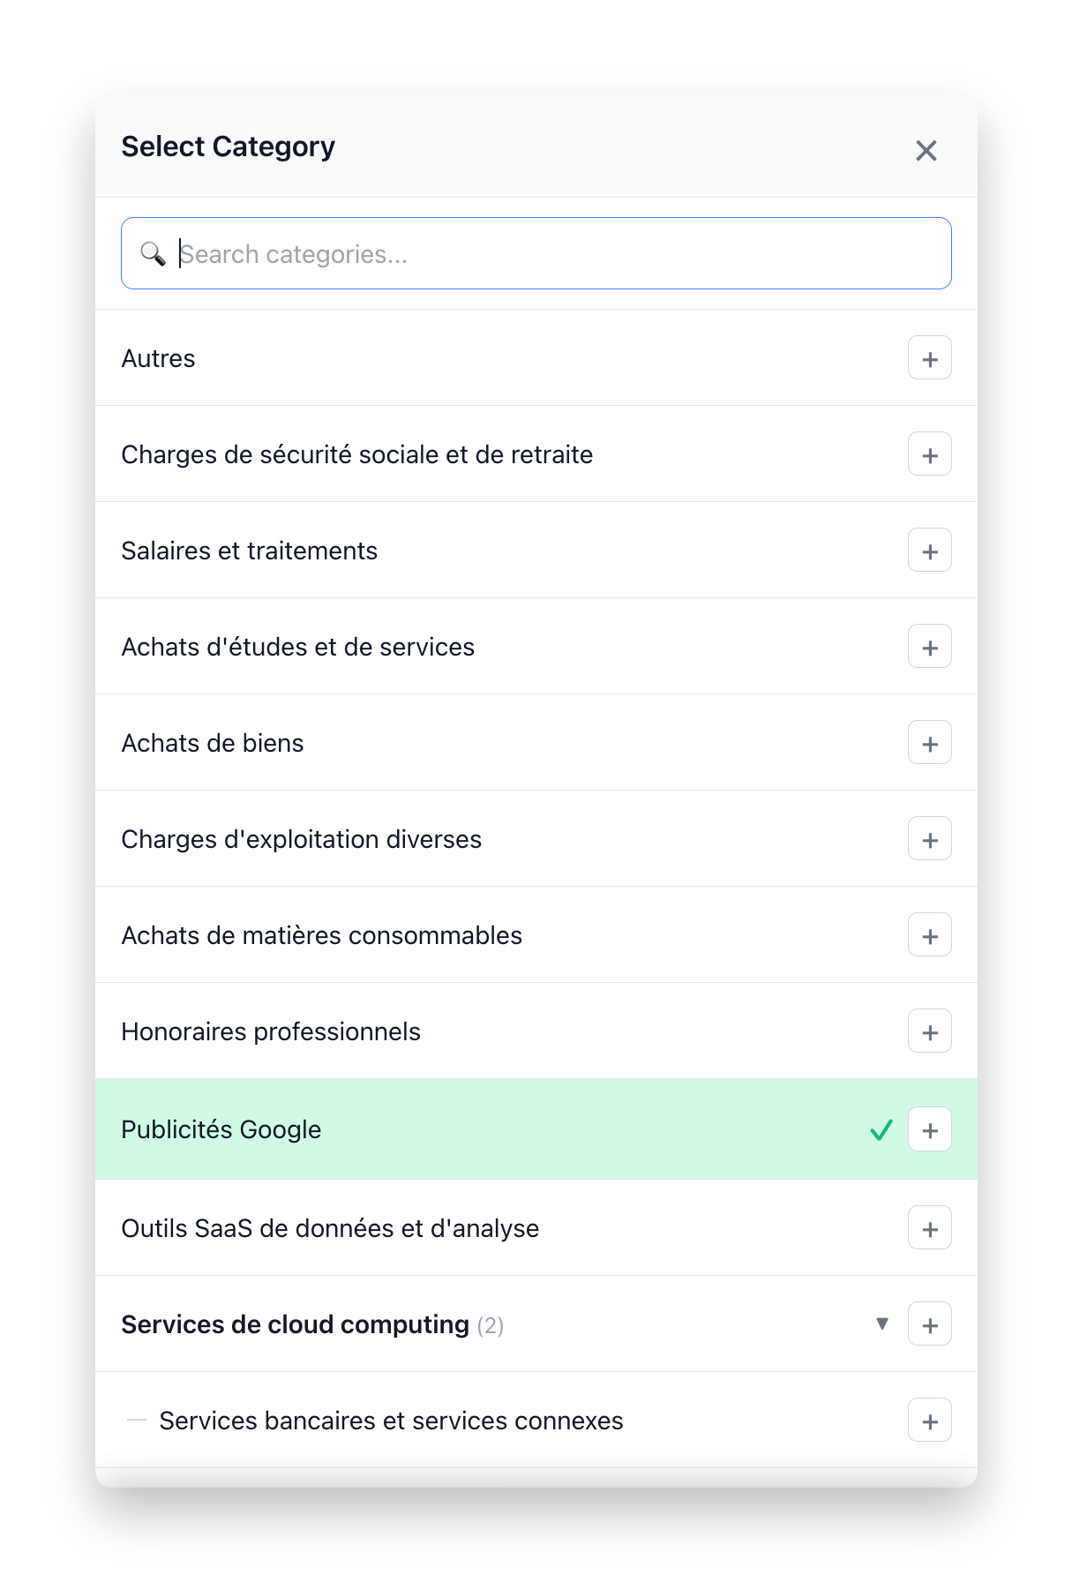Viewport: 1072px width, 1582px height.
Task: Click the plus button for Achats de matières consommables
Action: pos(929,934)
